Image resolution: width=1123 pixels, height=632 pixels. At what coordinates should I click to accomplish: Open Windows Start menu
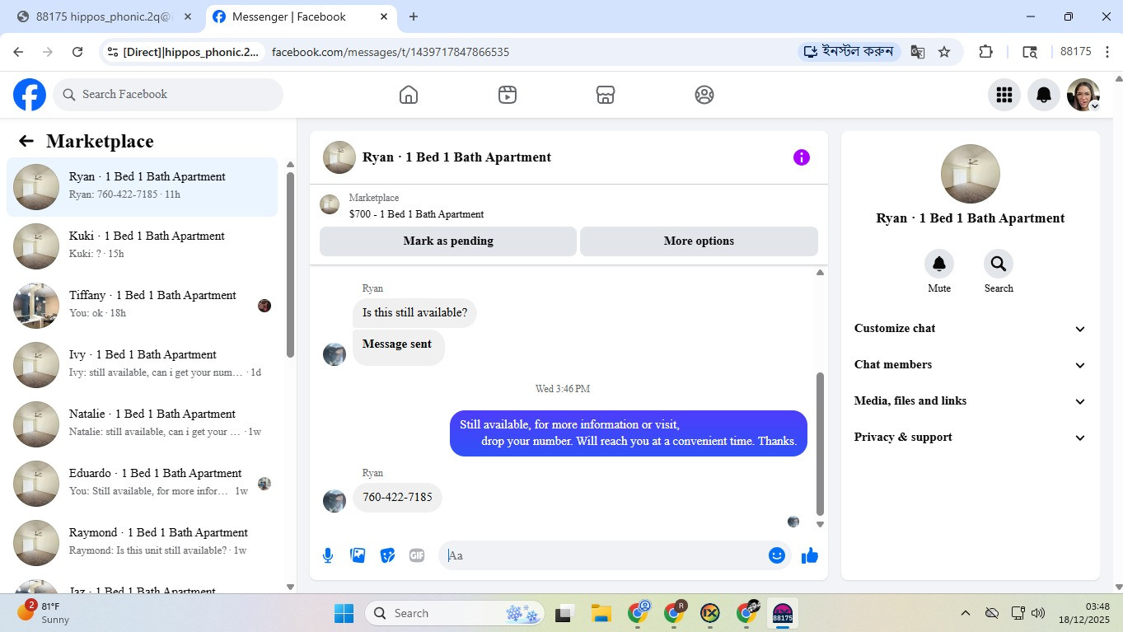pyautogui.click(x=344, y=613)
